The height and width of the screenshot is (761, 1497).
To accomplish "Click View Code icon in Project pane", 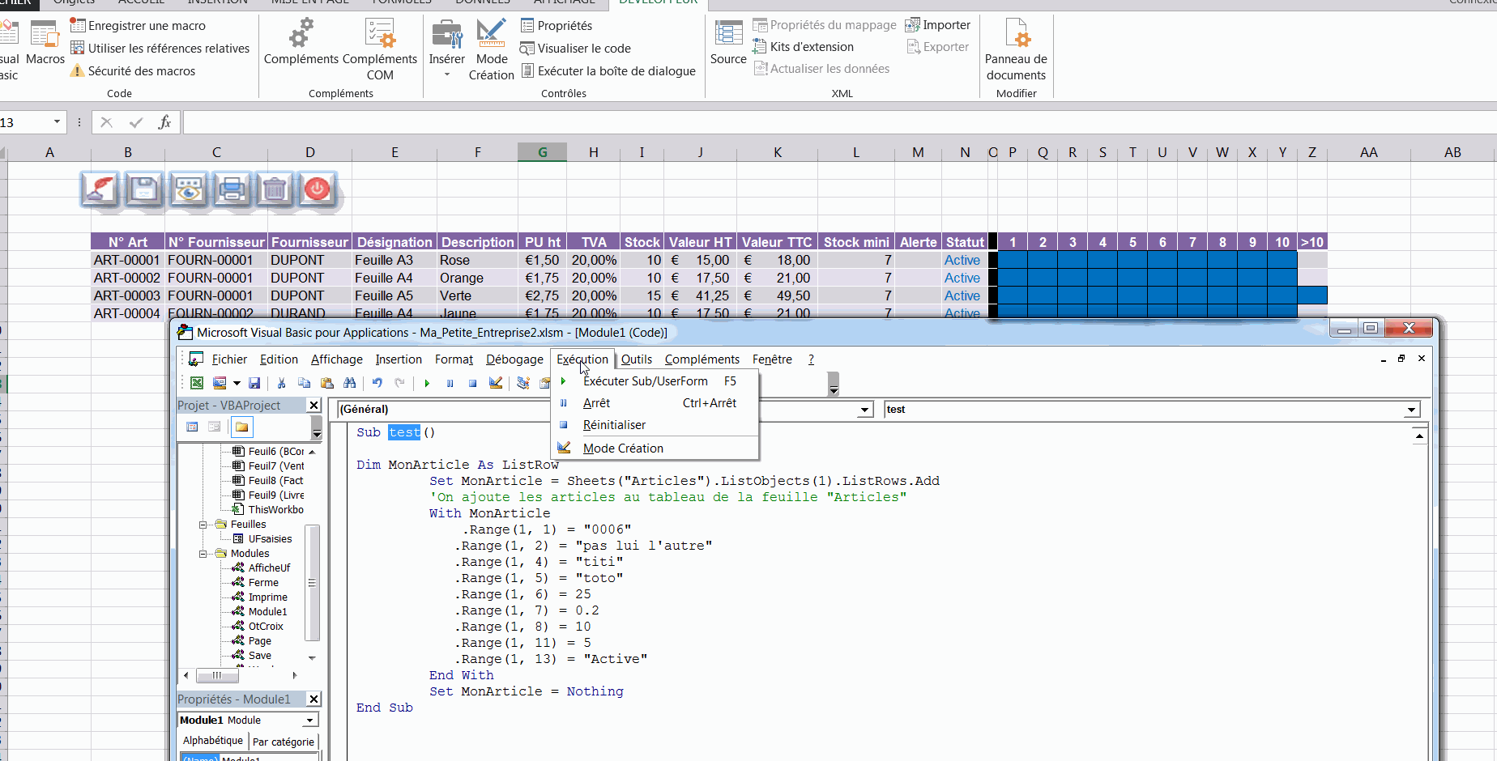I will (192, 427).
